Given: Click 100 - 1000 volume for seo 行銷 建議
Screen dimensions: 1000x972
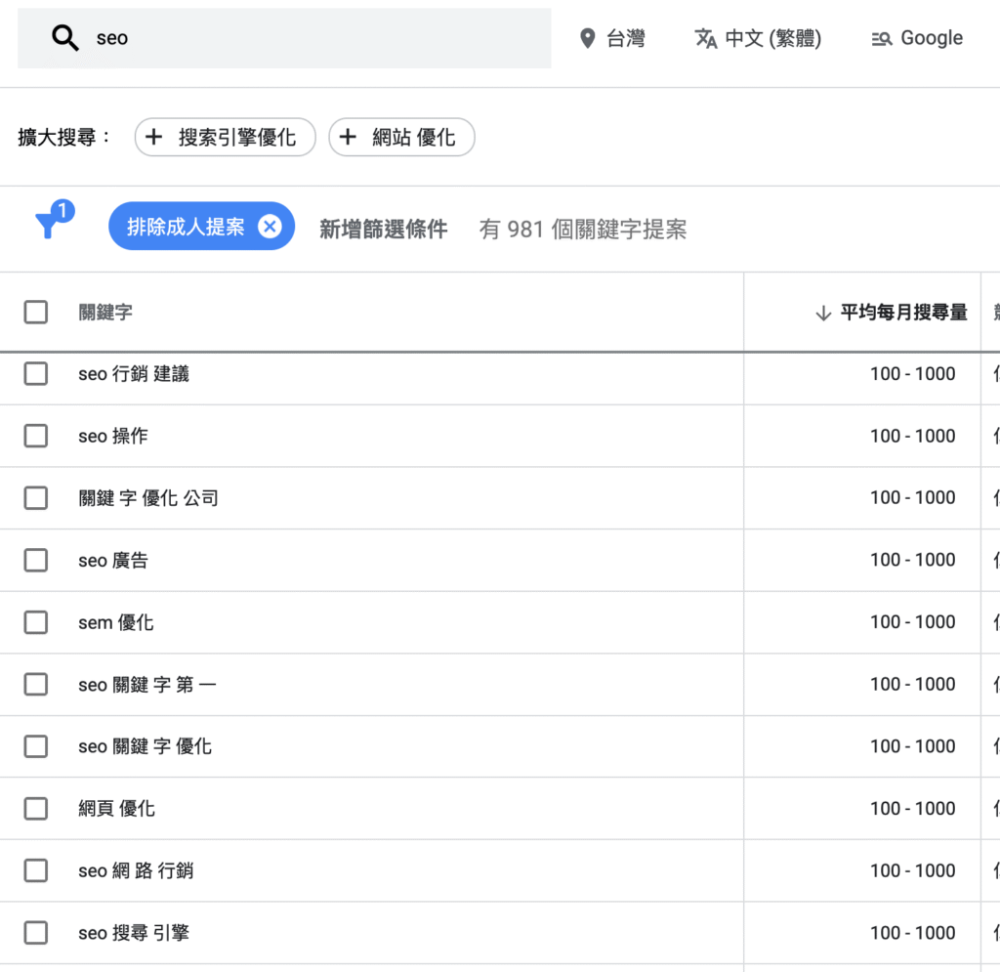Looking at the screenshot, I should (913, 374).
